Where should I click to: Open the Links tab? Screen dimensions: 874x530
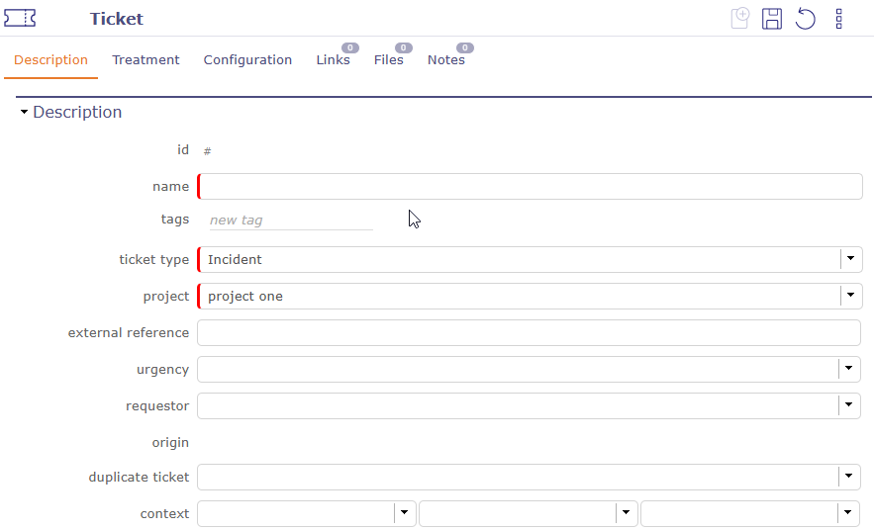[333, 60]
